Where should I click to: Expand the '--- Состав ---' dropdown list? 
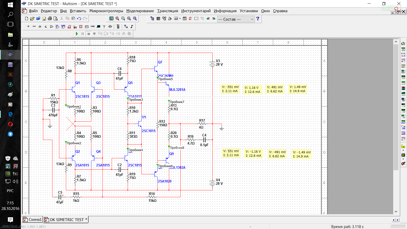point(252,19)
